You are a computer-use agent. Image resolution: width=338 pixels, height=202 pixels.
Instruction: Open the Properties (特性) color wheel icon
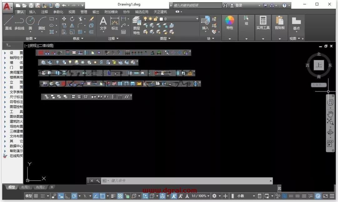point(230,23)
